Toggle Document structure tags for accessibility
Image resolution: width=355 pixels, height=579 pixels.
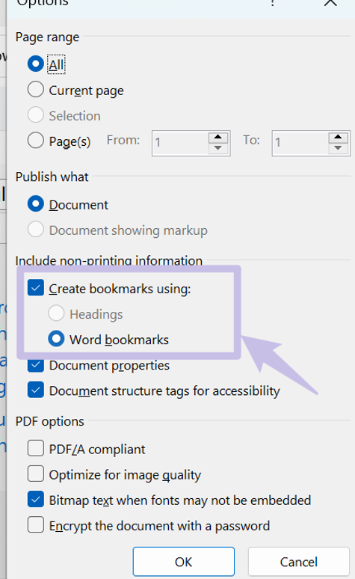36,390
